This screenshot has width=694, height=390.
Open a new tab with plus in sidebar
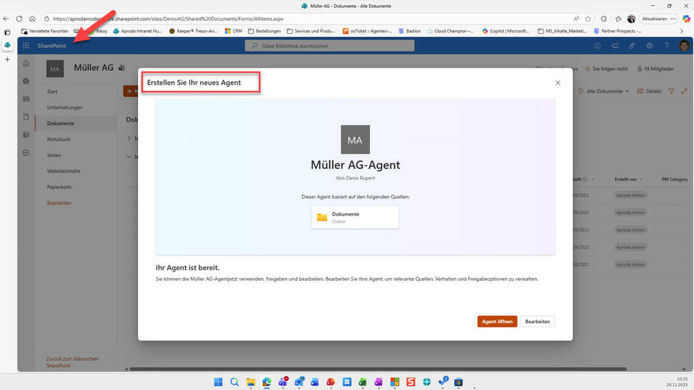pos(7,59)
